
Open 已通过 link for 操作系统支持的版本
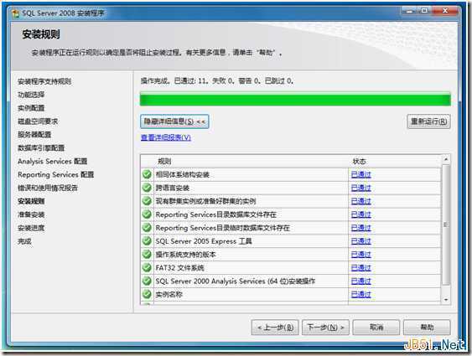click(x=361, y=255)
